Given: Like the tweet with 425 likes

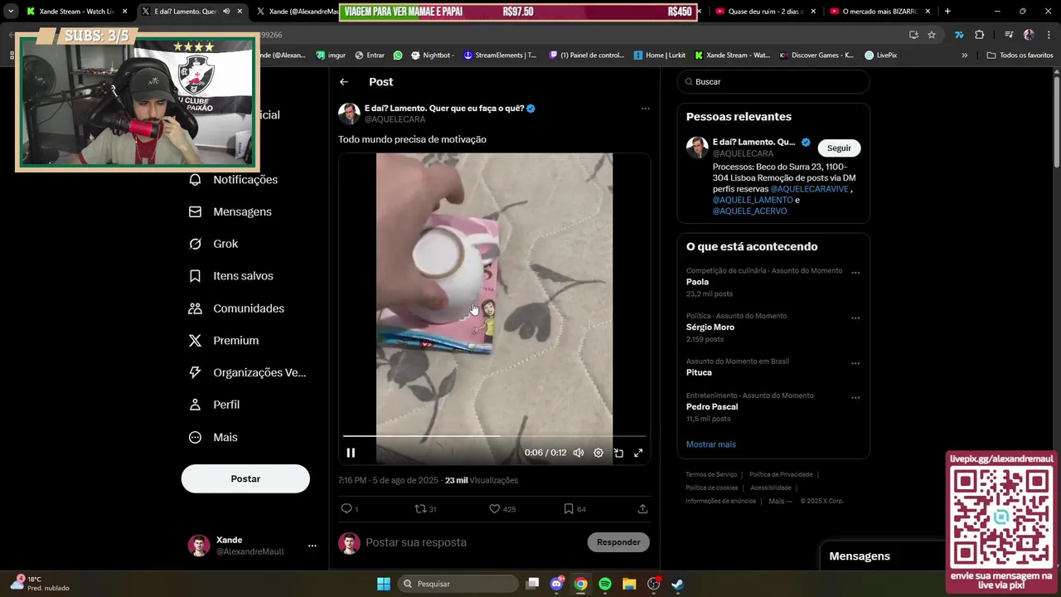Looking at the screenshot, I should pyautogui.click(x=495, y=508).
